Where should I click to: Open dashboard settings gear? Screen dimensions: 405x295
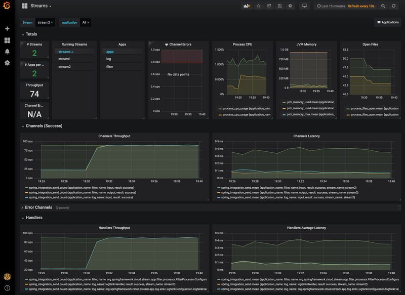click(x=290, y=6)
